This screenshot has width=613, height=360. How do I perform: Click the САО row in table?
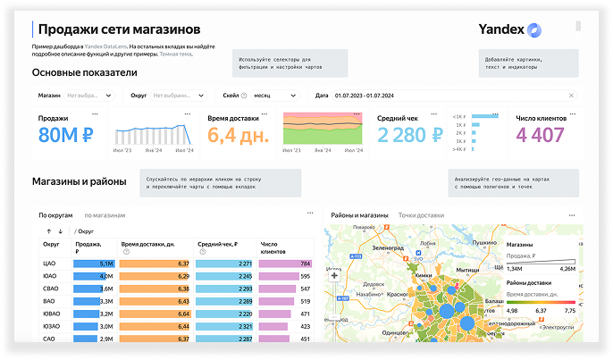[x=176, y=339]
